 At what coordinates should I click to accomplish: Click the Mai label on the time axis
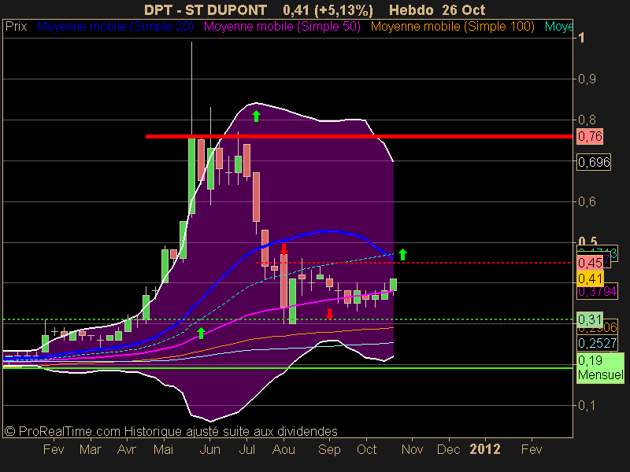coord(163,449)
